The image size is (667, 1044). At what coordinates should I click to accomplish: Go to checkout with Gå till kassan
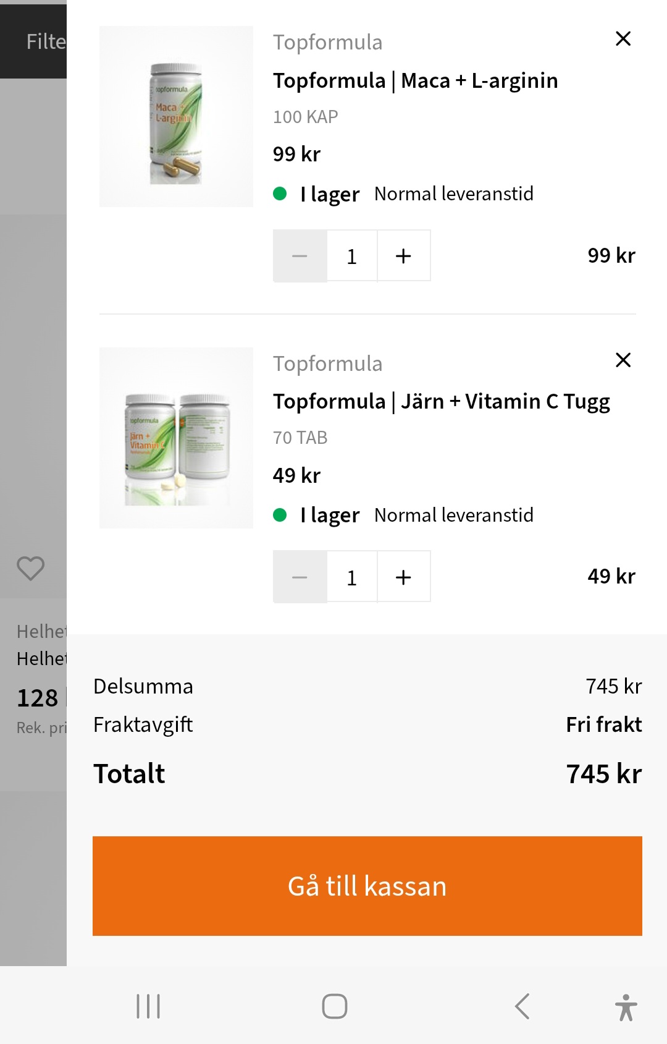point(367,886)
